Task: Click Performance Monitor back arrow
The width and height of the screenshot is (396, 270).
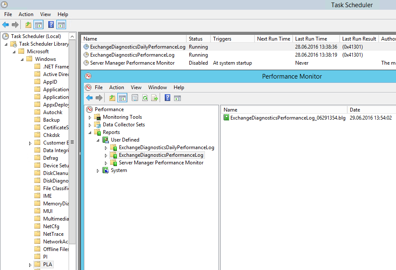Action: [x=89, y=98]
